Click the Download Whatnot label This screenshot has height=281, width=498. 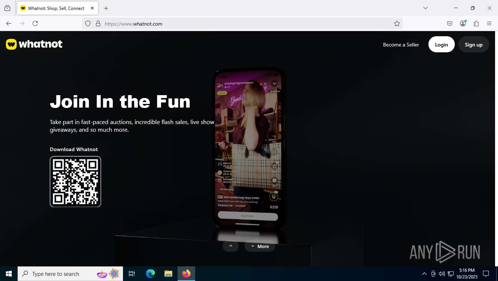74,149
